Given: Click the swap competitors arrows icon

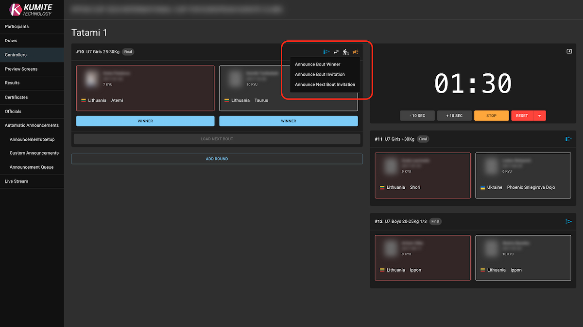Looking at the screenshot, I should click(336, 52).
